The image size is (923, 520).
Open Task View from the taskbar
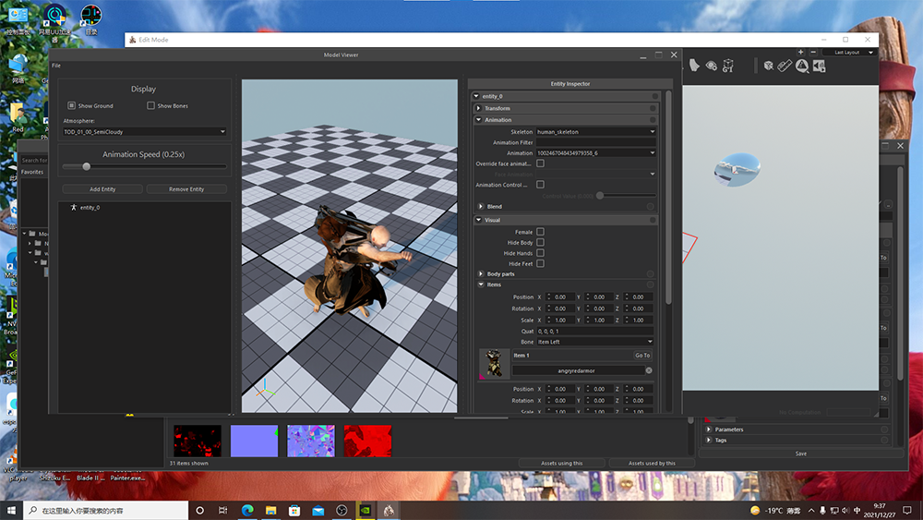click(x=222, y=510)
